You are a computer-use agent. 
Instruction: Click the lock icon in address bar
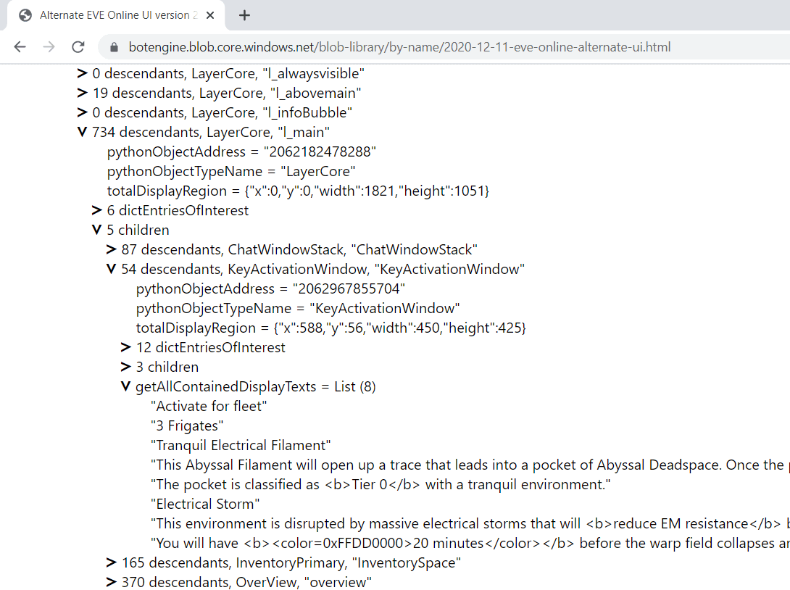point(114,47)
